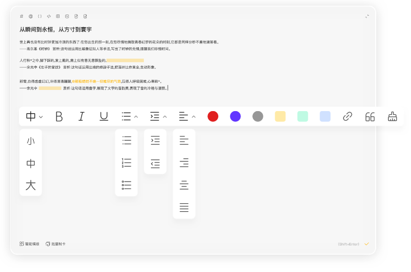Select large font size 大
411x272 pixels.
coord(30,185)
